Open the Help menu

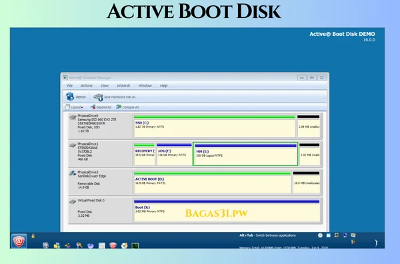(163, 86)
